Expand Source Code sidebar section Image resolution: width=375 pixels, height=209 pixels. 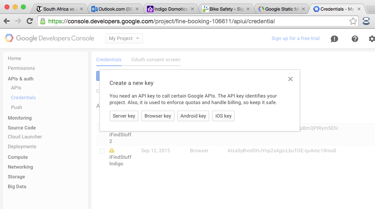(22, 128)
